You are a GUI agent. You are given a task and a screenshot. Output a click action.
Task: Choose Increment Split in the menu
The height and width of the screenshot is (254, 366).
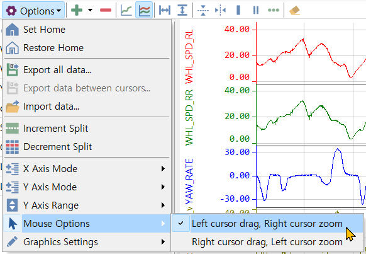(87, 129)
